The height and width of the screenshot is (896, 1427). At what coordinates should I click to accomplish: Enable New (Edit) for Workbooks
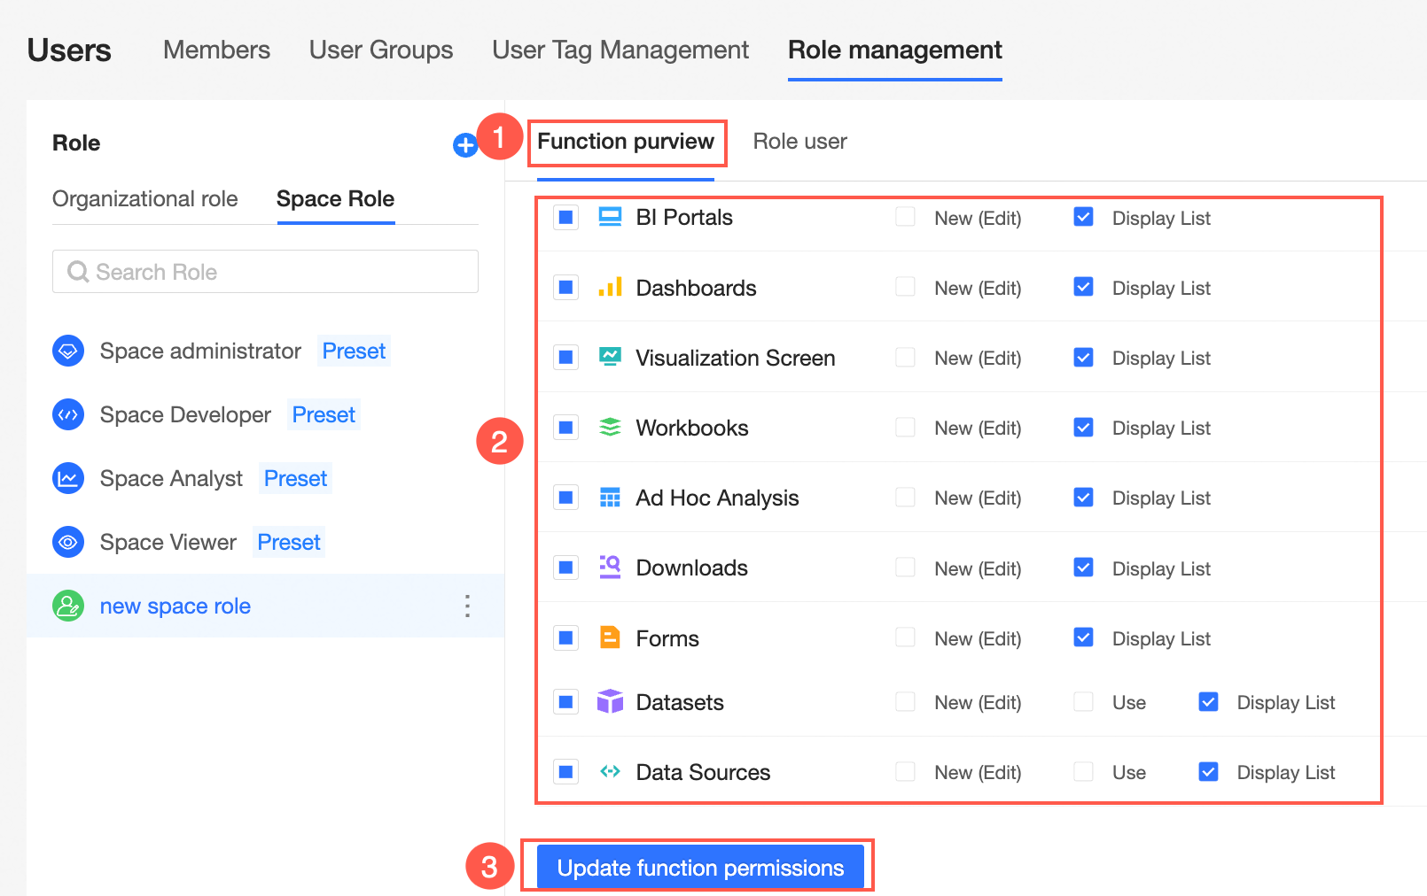tap(905, 428)
